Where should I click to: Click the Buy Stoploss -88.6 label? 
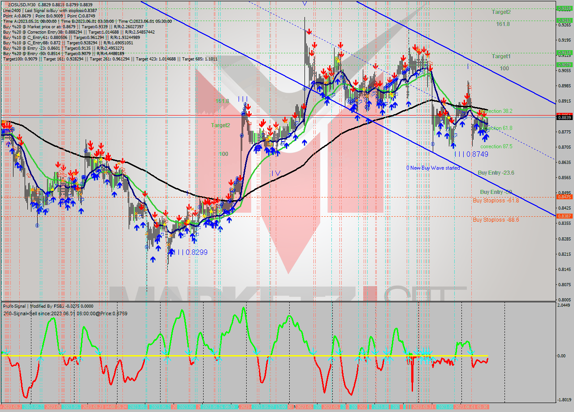496,220
